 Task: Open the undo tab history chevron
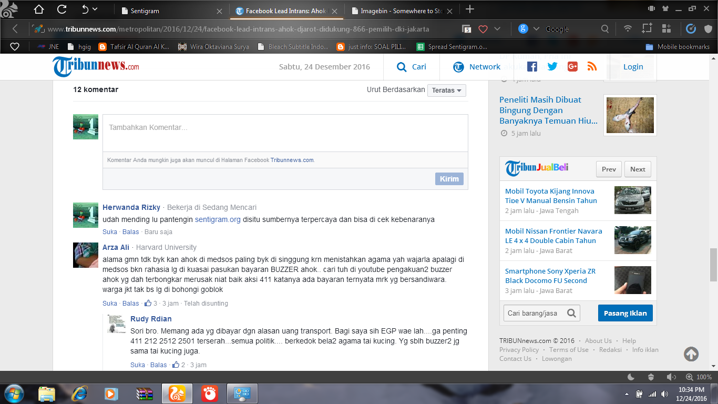tap(95, 9)
